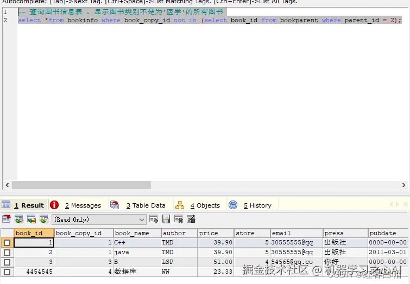Viewport: 410px width, 284px height.
Task: Click the pubdate column header
Action: coord(388,233)
